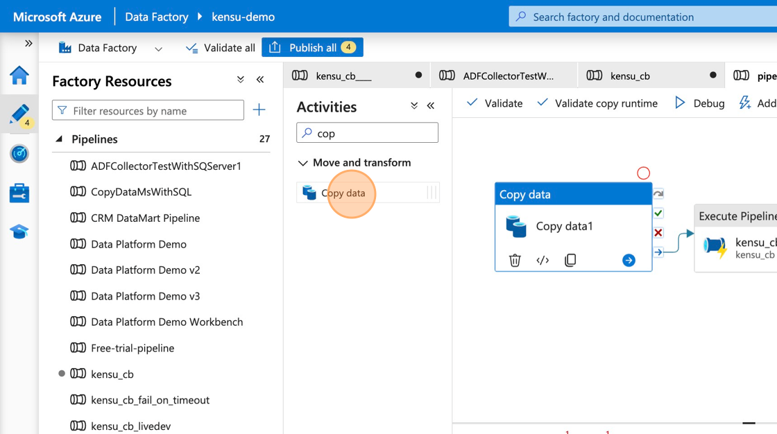Click the red breakpoint circle above Copy data

(643, 173)
